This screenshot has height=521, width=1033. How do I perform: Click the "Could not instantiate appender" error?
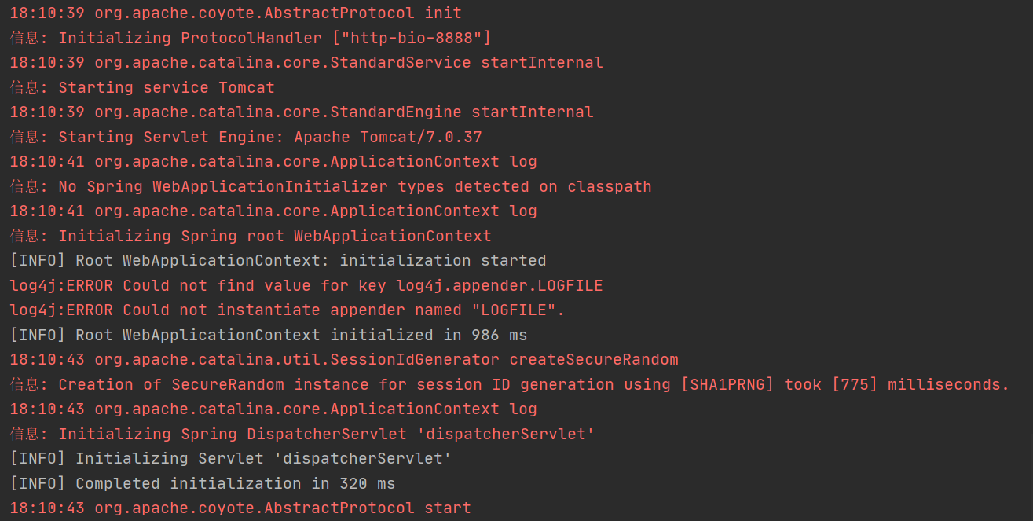tap(288, 310)
